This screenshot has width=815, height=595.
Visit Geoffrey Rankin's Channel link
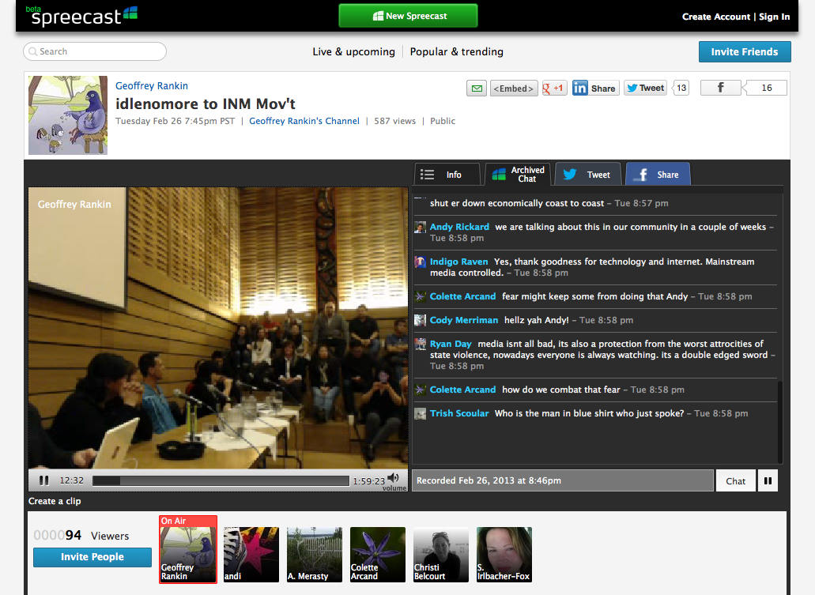pos(304,121)
